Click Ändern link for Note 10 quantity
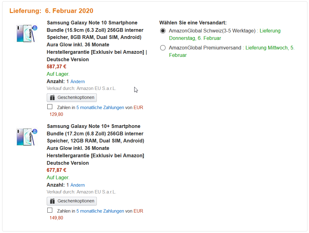 (x=77, y=82)
